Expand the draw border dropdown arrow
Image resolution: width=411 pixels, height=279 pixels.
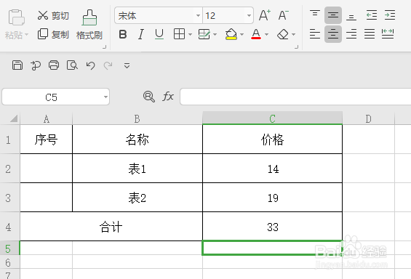[215, 35]
